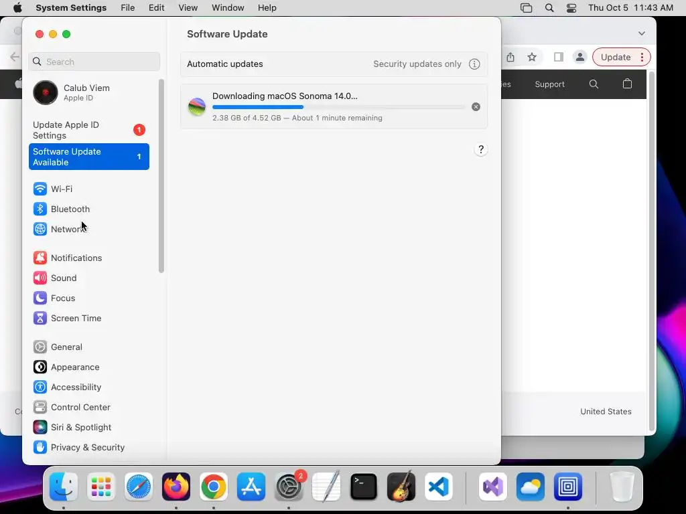Viewport: 686px width, 514px height.
Task: Bookmark this page with star icon
Action: [532, 58]
